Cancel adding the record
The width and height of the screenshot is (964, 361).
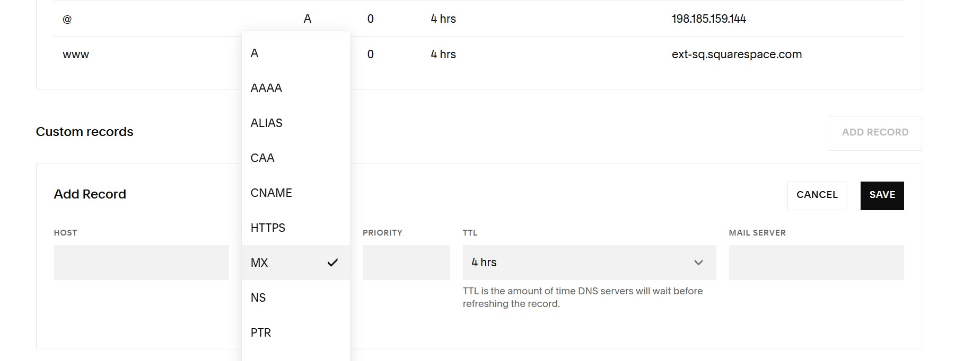point(817,195)
